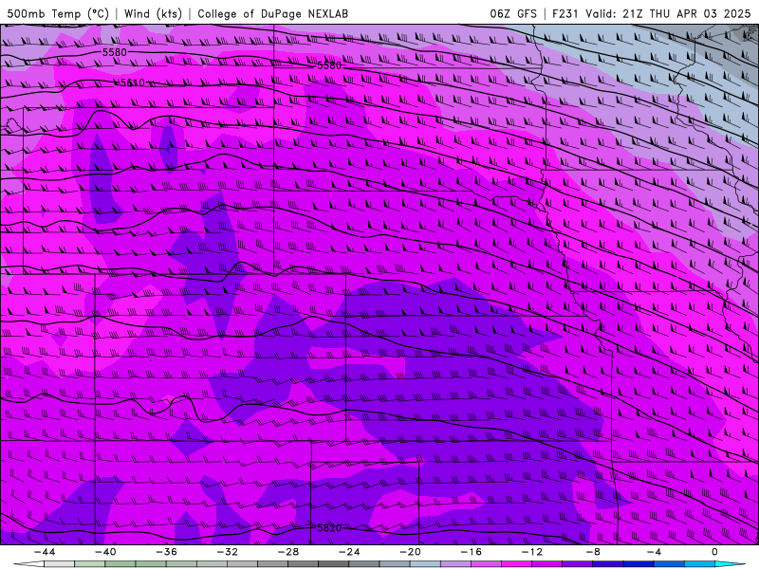Click the "-12" color scale tick label

tap(532, 552)
